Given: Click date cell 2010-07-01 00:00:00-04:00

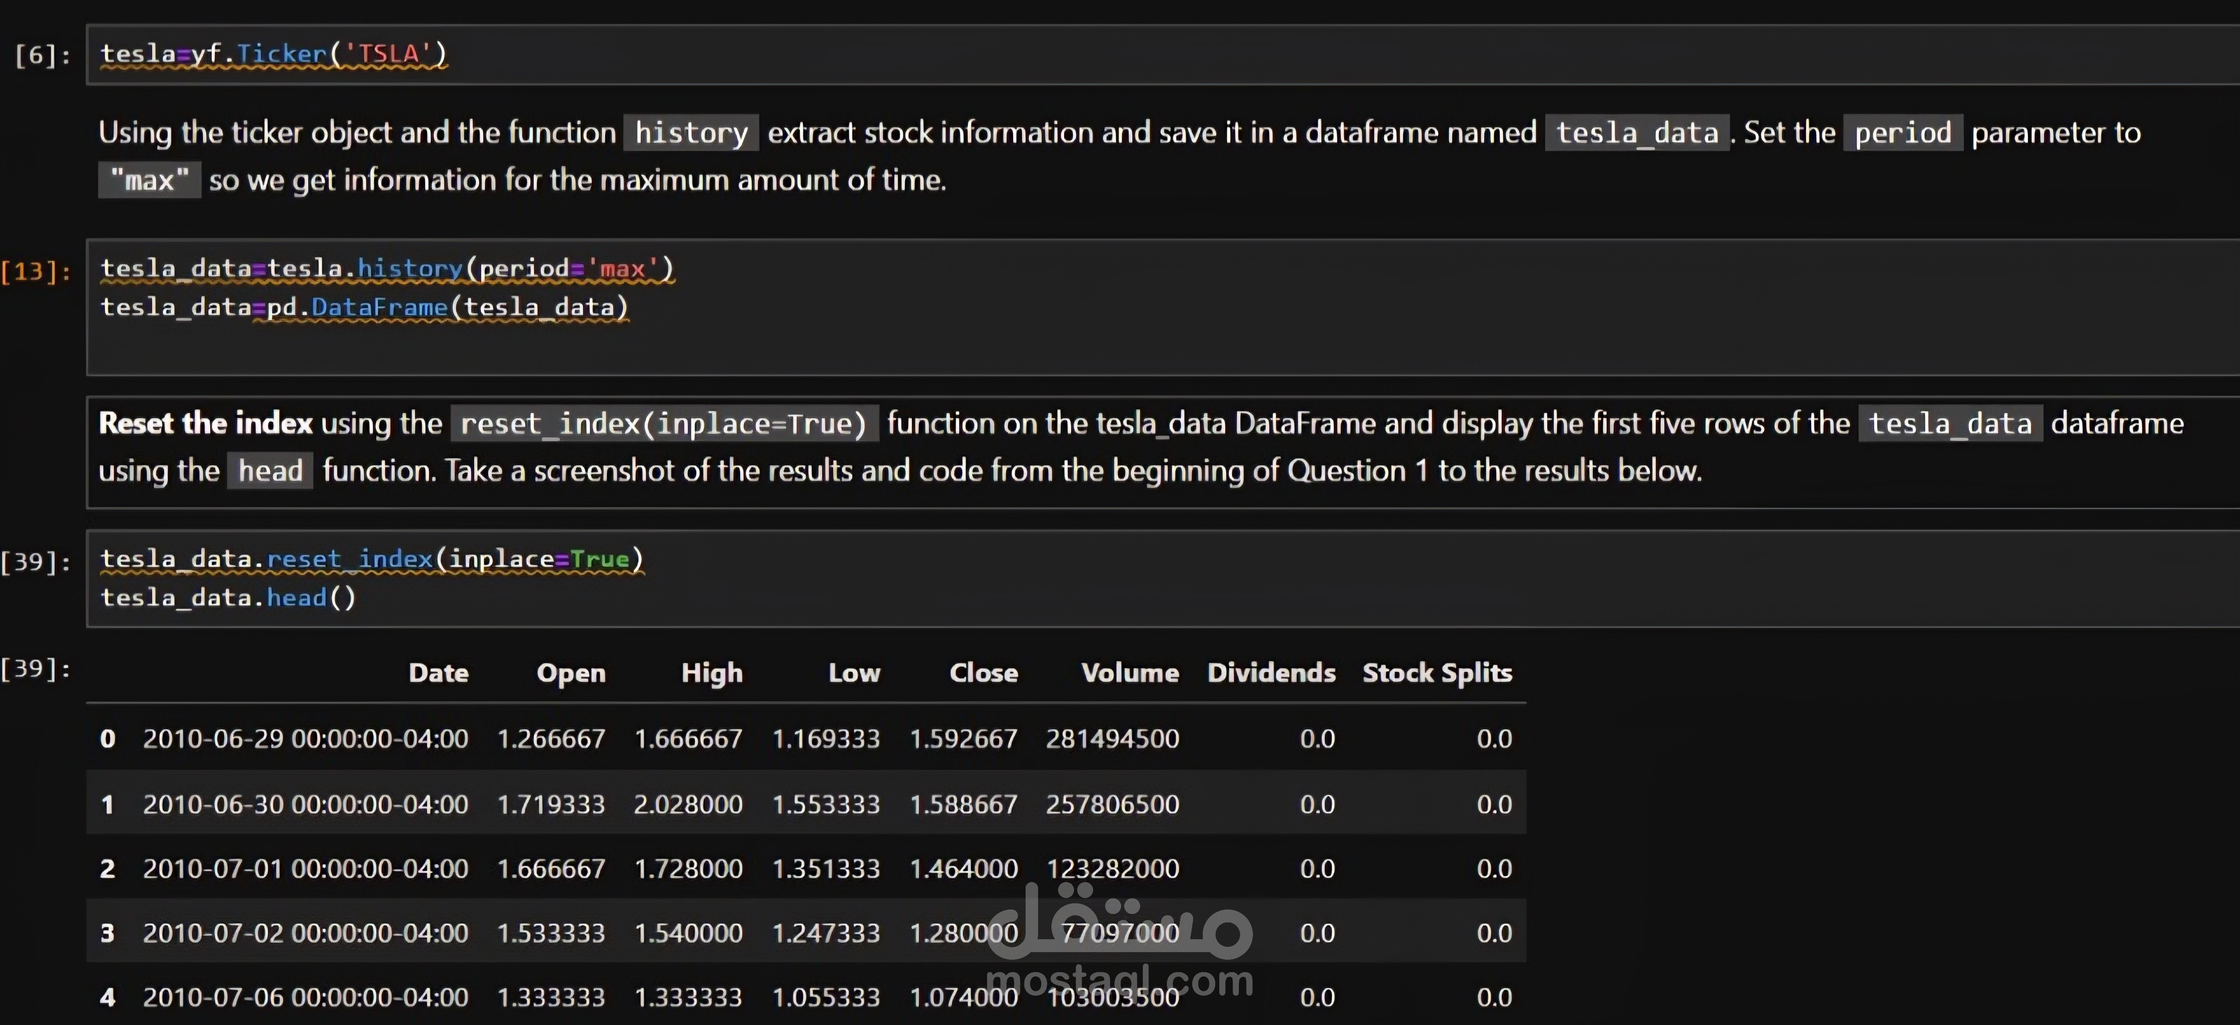Looking at the screenshot, I should (x=305, y=868).
